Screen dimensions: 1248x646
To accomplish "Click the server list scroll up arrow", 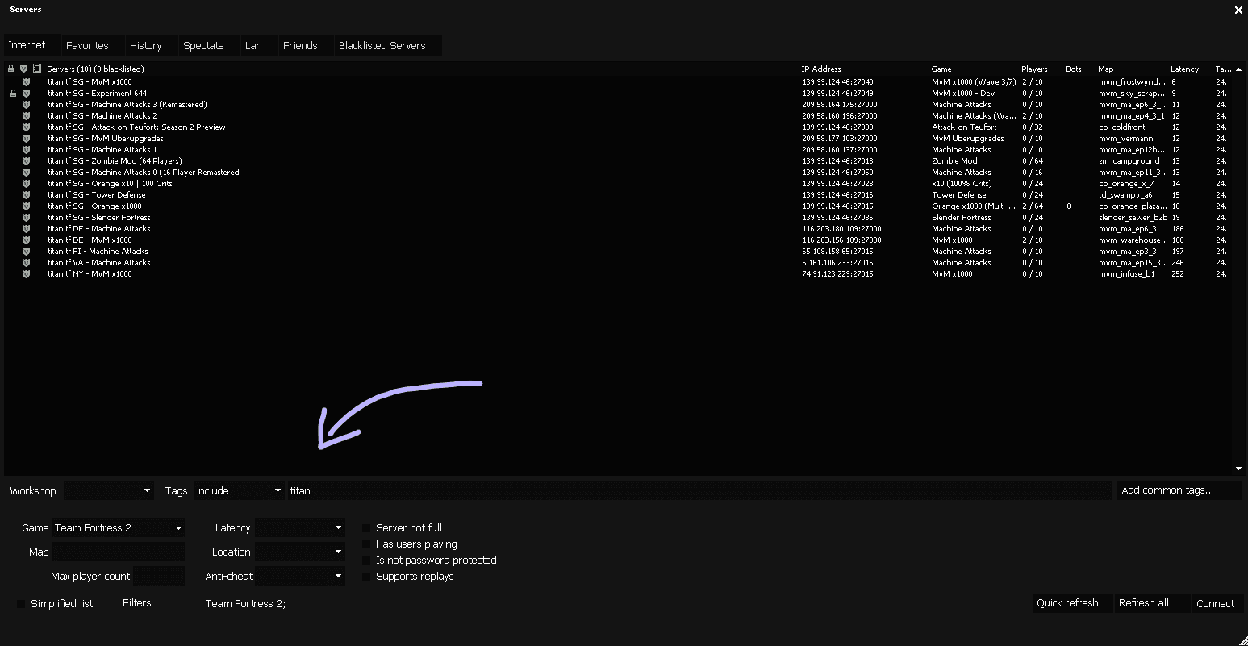I will point(1238,69).
